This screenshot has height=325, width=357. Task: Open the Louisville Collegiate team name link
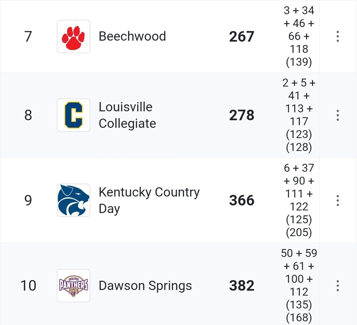tap(128, 115)
